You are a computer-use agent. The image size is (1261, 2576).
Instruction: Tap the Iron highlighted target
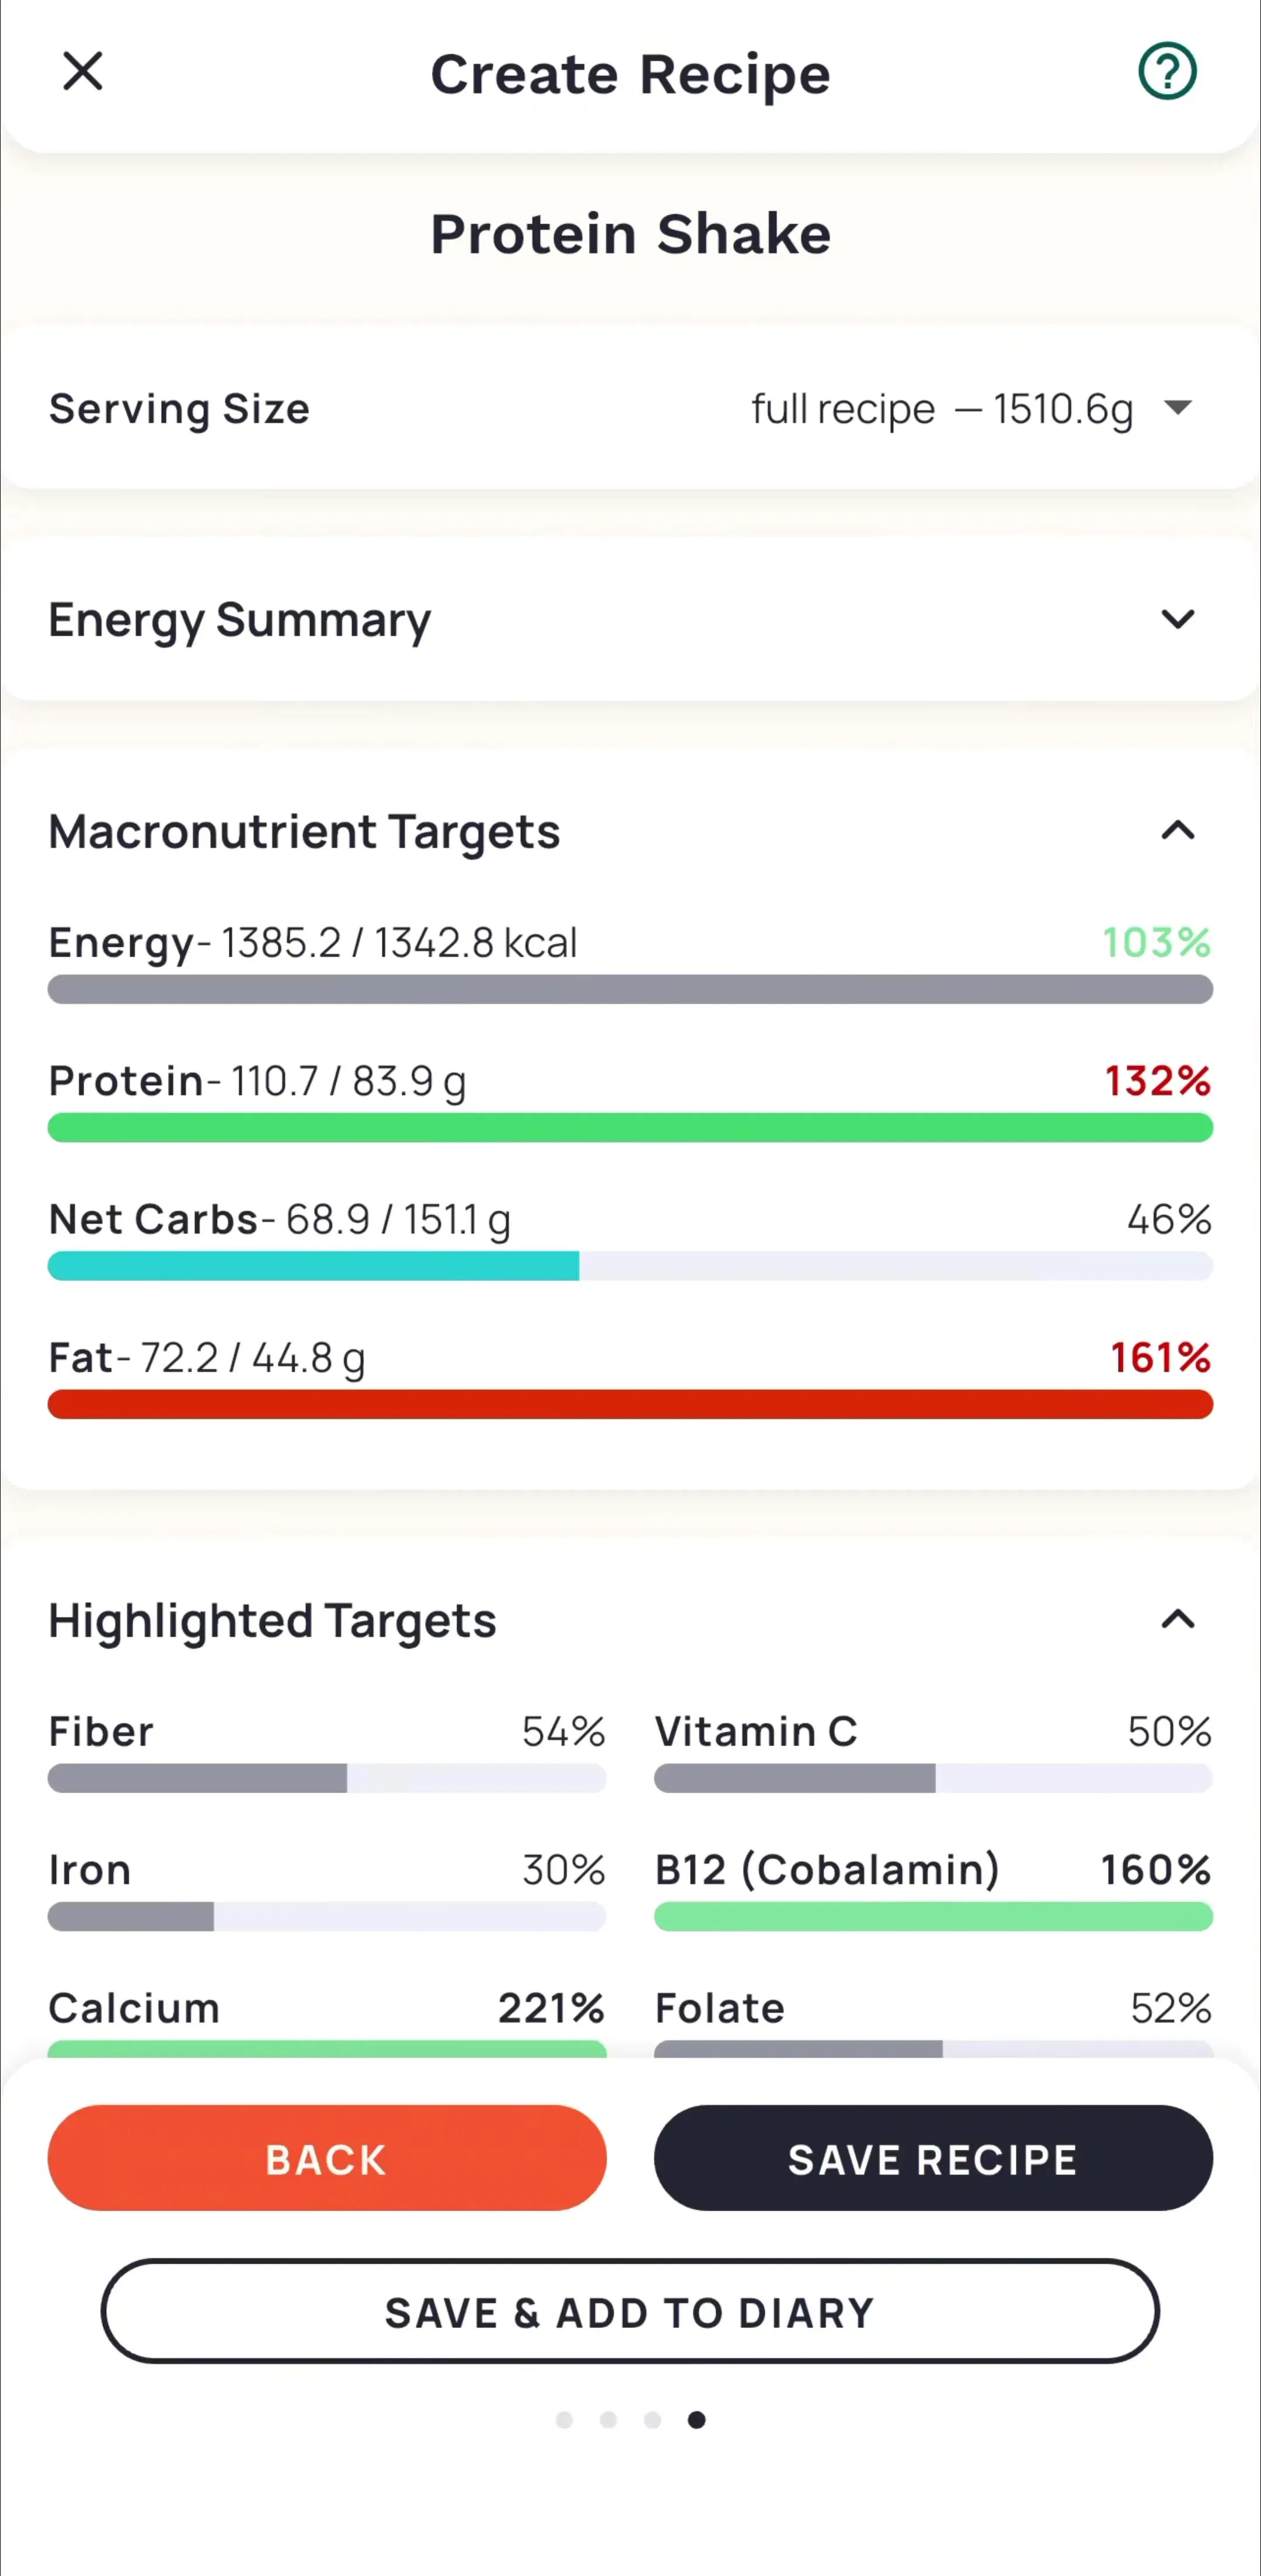coord(327,1890)
